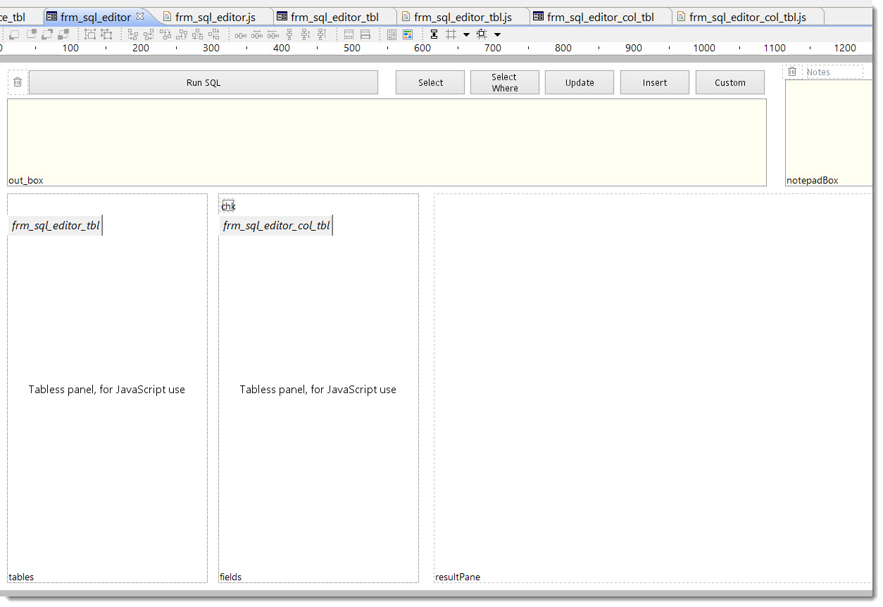The width and height of the screenshot is (883, 607).
Task: Click the Align Bottom toolbar icon
Action: point(182,34)
